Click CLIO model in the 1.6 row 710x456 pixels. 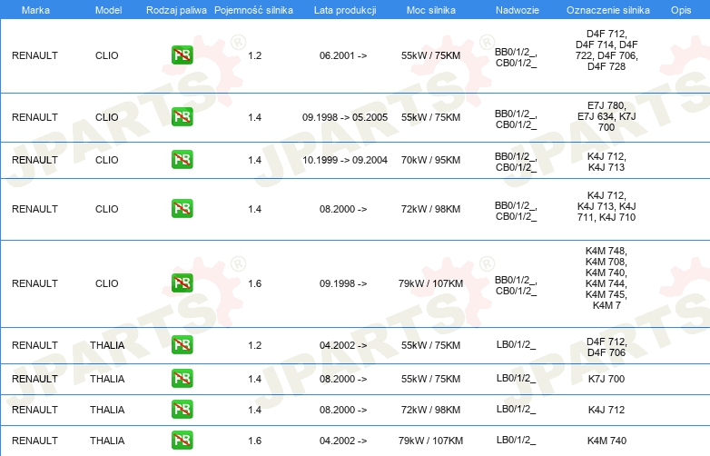pos(107,283)
